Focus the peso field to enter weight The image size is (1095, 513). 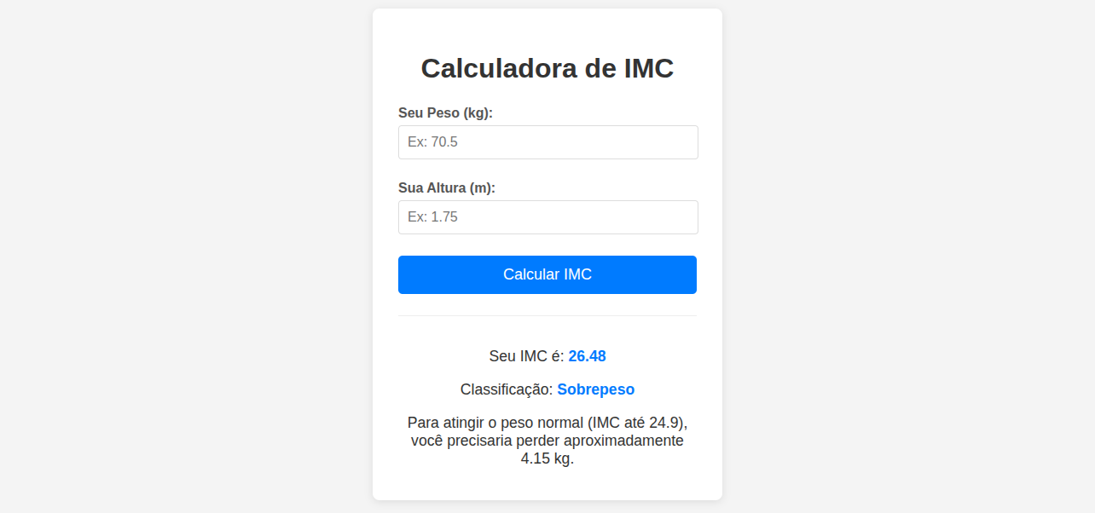[x=547, y=142]
